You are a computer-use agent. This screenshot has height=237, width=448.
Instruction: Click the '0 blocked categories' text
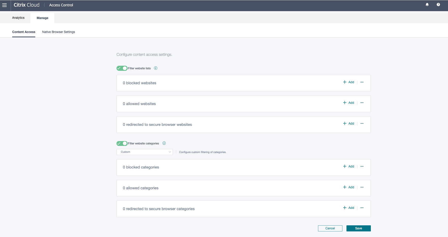pos(141,167)
